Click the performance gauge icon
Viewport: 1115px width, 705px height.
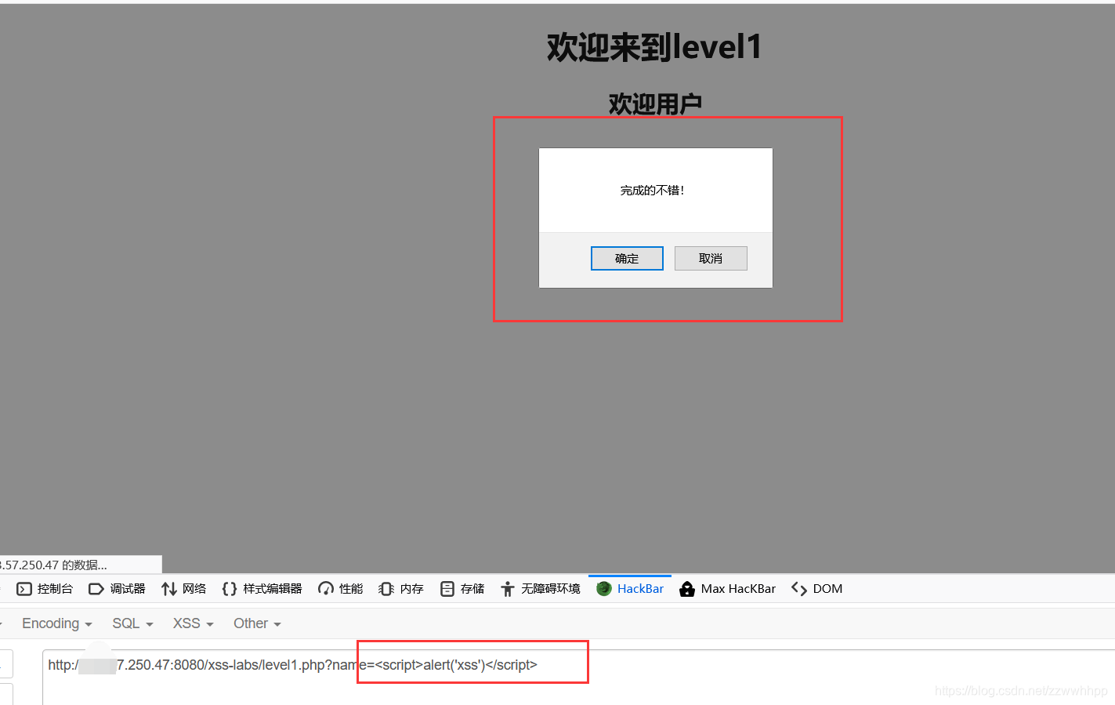coord(326,589)
